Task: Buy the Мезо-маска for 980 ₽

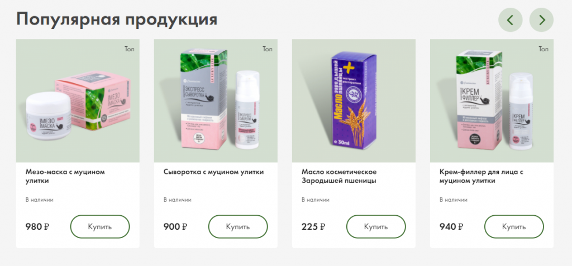Action: click(x=100, y=226)
